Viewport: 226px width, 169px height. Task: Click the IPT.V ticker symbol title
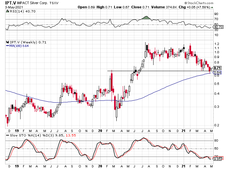[11, 3]
